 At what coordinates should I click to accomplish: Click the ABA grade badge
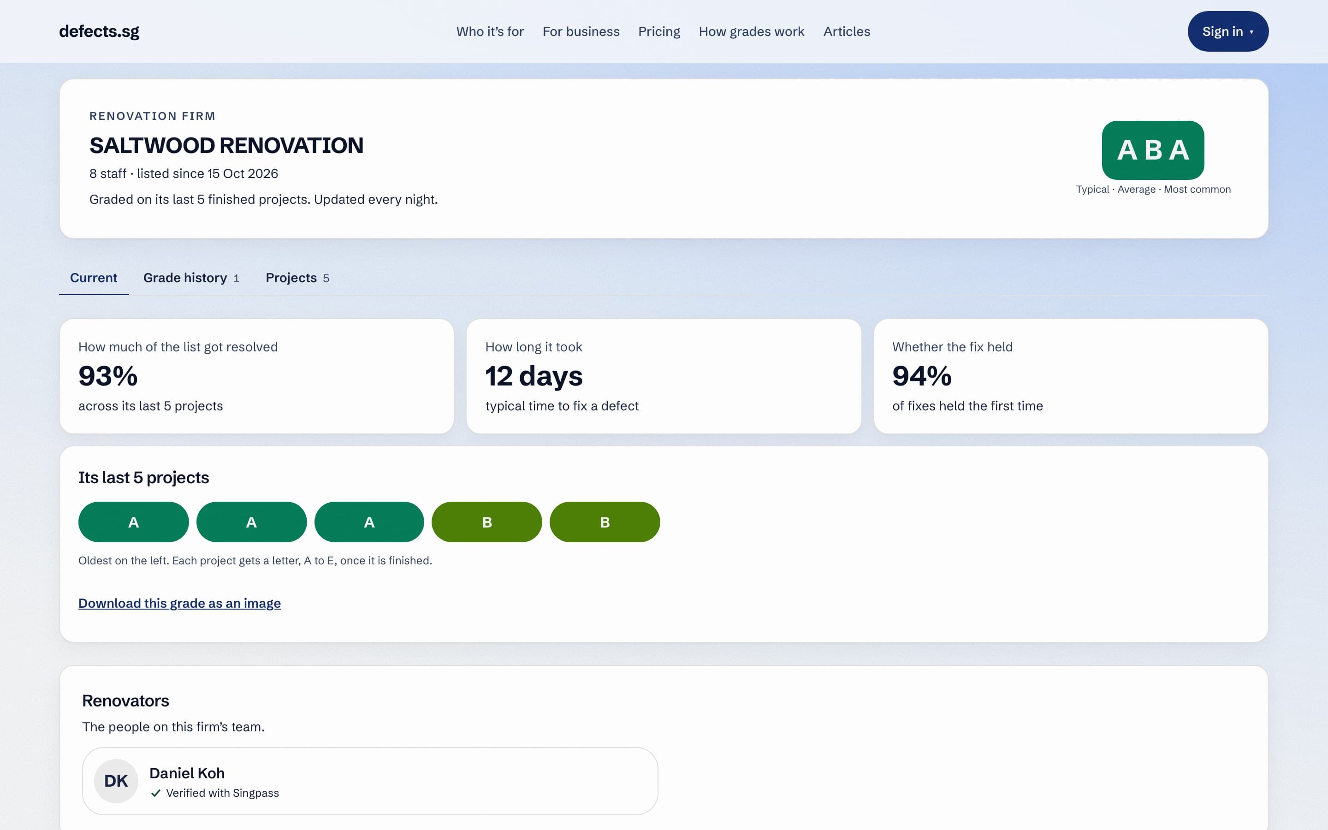click(1152, 150)
